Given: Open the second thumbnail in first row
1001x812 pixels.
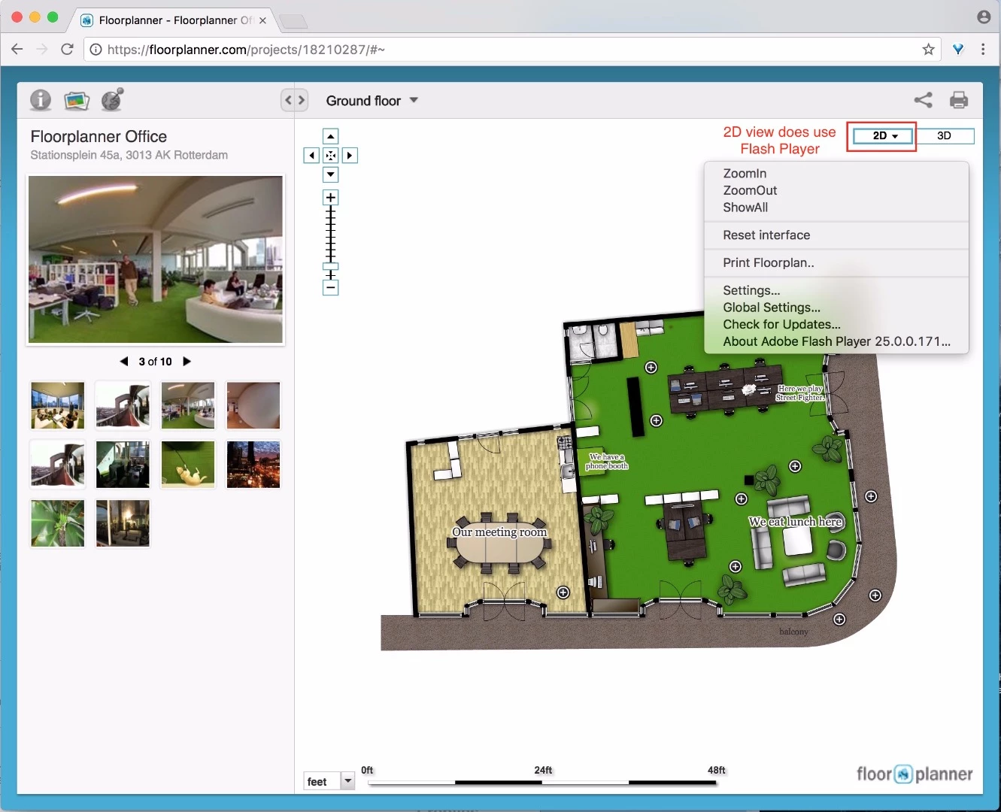Looking at the screenshot, I should click(123, 405).
